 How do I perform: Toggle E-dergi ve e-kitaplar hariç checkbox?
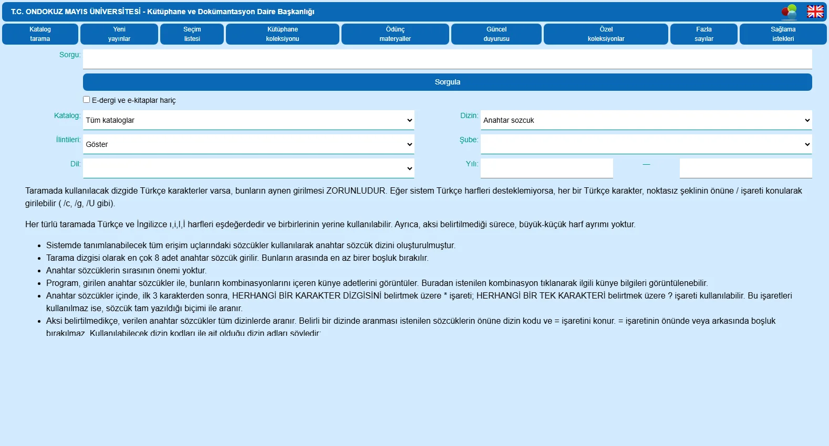pyautogui.click(x=87, y=100)
